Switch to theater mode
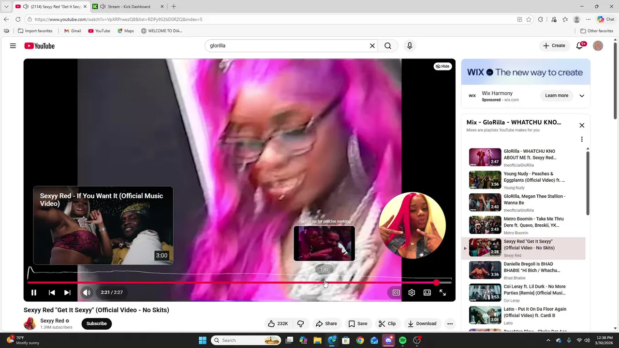Viewport: 619px width, 348px height. coord(427,292)
